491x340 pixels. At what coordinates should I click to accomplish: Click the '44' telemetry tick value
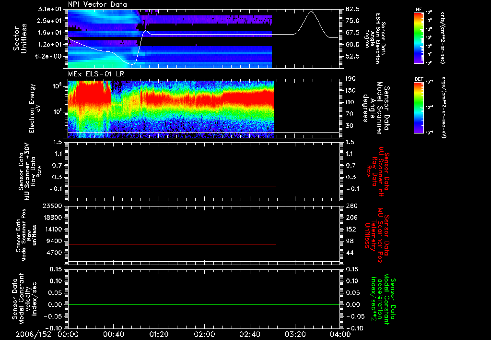(x=350, y=253)
